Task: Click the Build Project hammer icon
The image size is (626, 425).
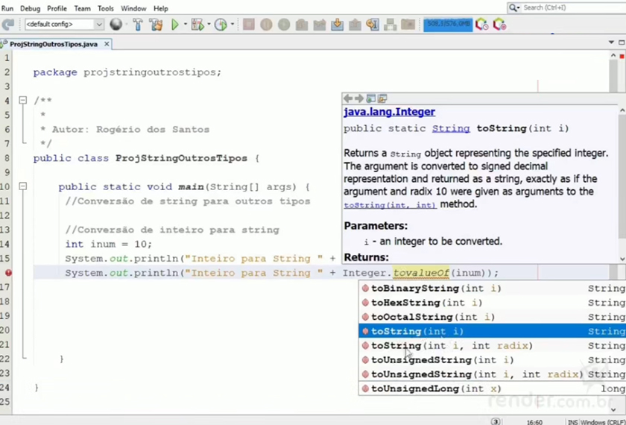Action: point(138,25)
